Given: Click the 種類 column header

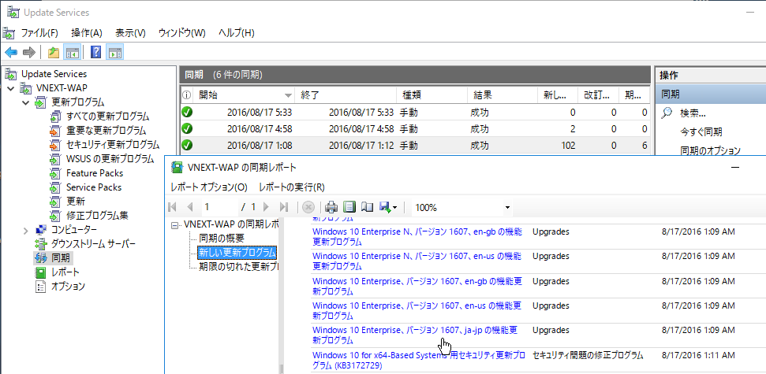Looking at the screenshot, I should tap(432, 95).
